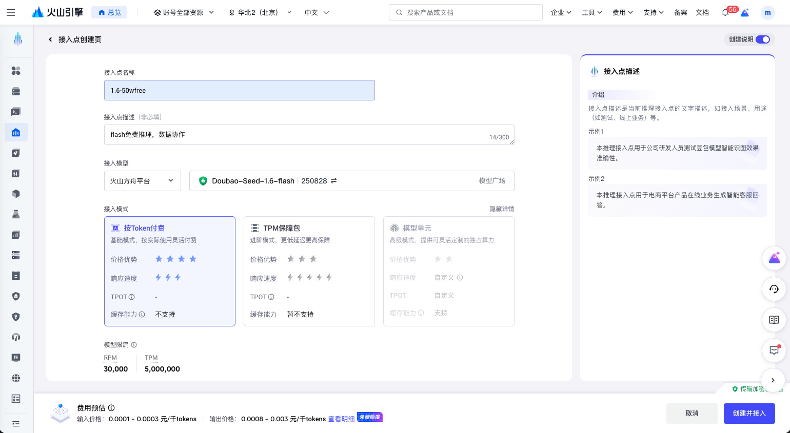Open the checklist sidebar icon
Screen dimensions: 790x433
(16, 399)
